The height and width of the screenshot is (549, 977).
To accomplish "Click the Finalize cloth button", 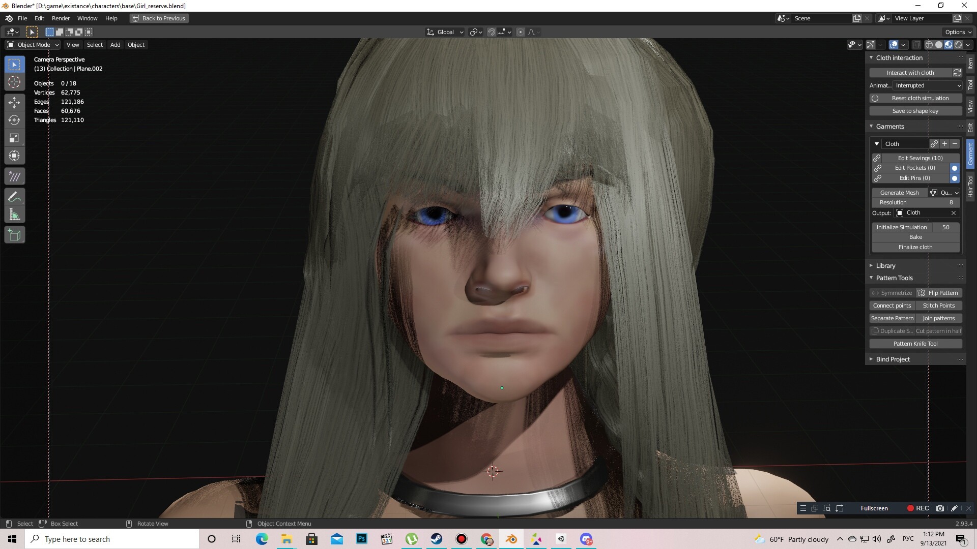I will pos(915,247).
